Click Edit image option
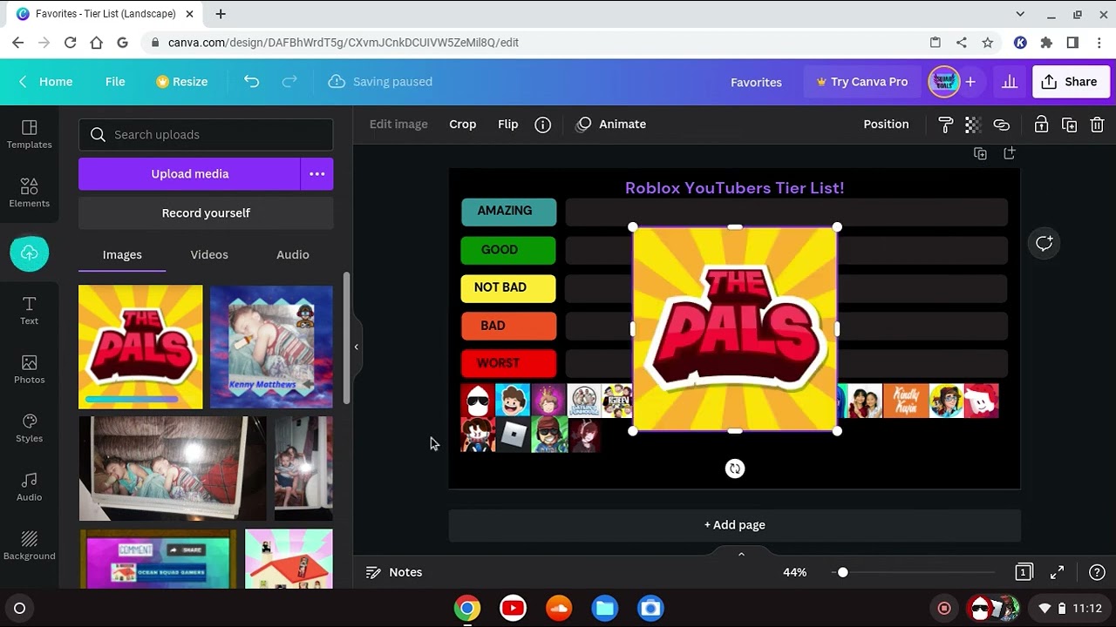This screenshot has width=1116, height=627. tap(398, 125)
